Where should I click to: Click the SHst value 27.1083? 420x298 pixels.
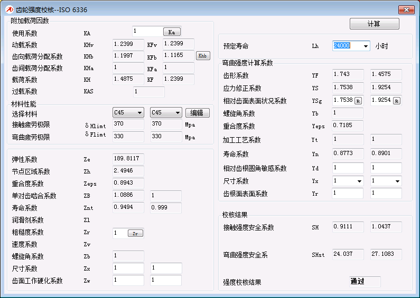click(386, 254)
